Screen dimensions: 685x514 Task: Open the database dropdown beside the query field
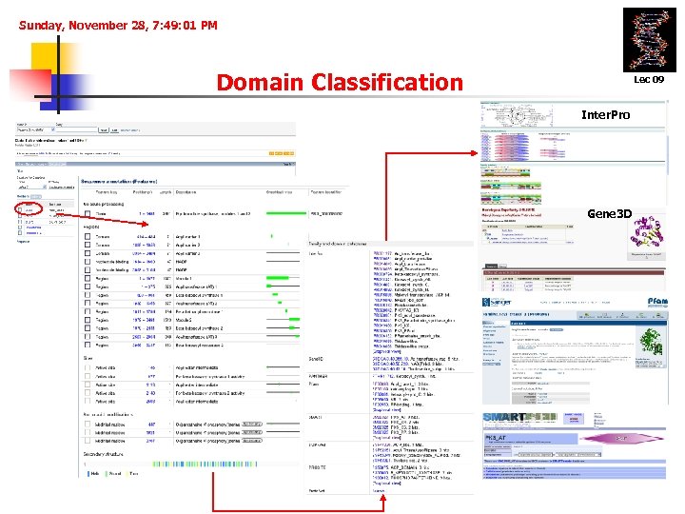coord(36,129)
